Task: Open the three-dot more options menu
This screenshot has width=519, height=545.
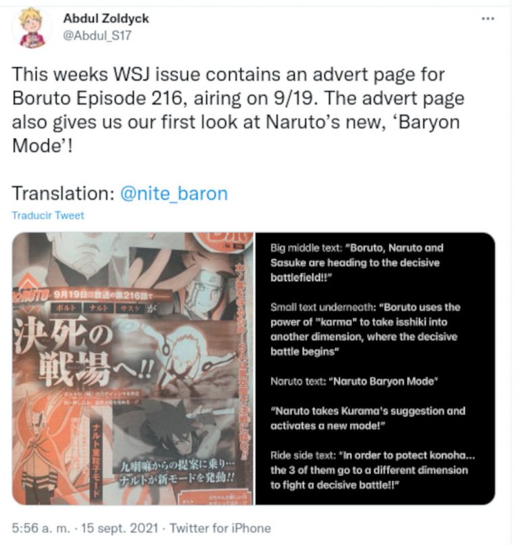Action: click(488, 18)
